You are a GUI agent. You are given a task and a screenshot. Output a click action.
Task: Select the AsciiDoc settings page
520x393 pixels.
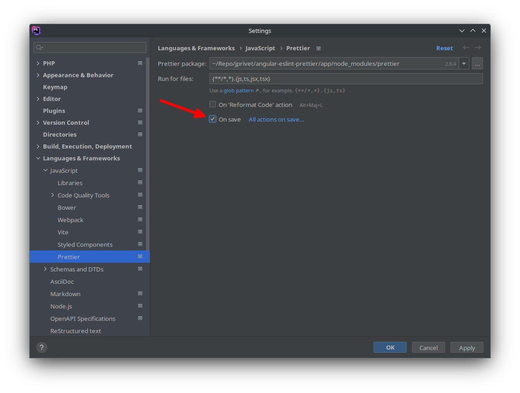[x=62, y=281]
